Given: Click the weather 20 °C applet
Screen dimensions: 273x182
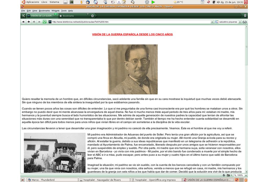Looking at the screenshot, I should (179, 2).
